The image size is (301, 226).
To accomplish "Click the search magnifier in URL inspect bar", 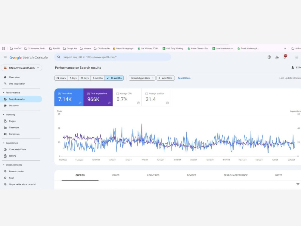I will (x=59, y=57).
